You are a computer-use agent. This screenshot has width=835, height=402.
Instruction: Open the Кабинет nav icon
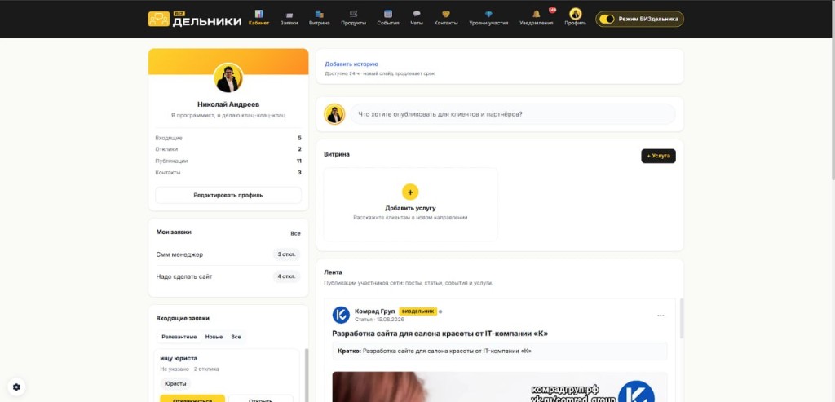click(x=258, y=14)
